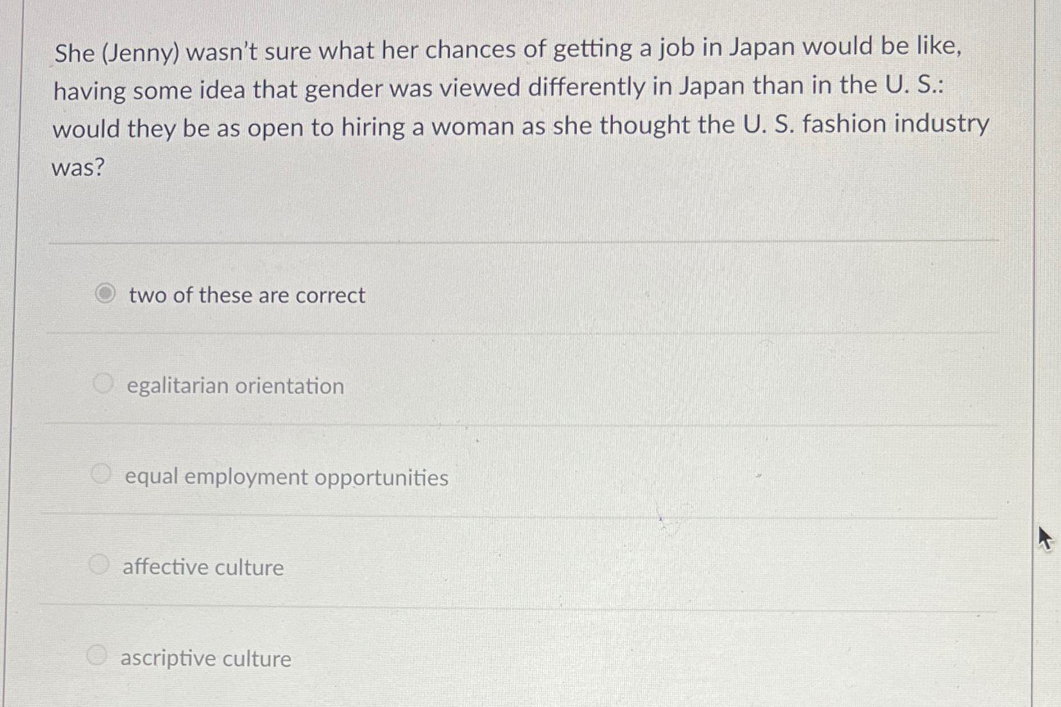Viewport: 1061px width, 707px height.
Task: Click the "equal employment opportunities" text label
Action: click(286, 477)
